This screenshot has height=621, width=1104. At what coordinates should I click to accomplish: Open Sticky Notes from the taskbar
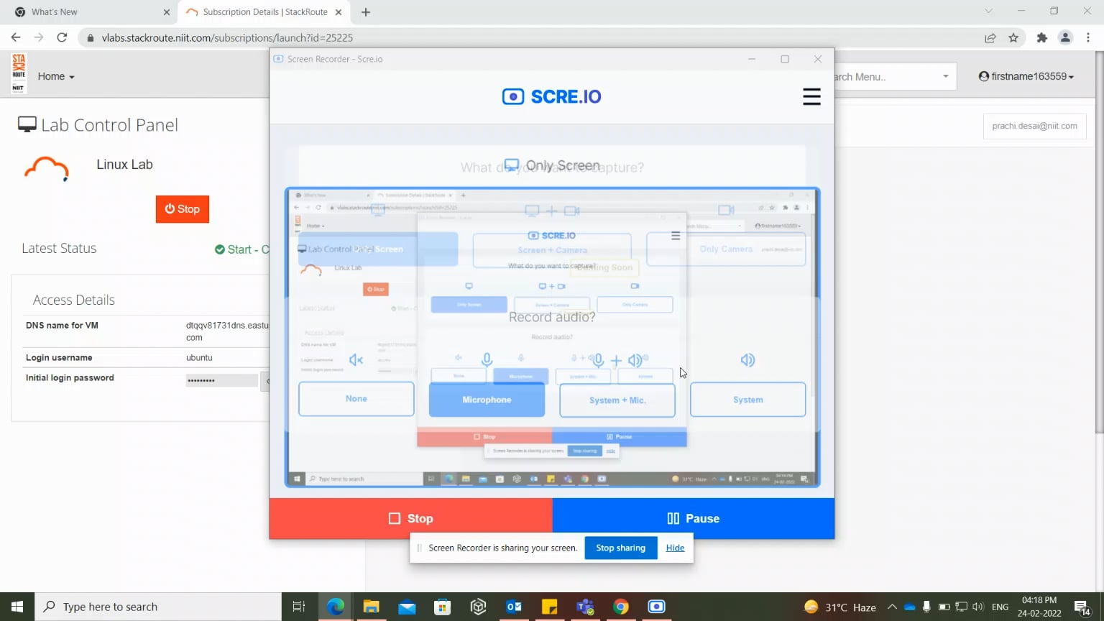[x=550, y=607]
